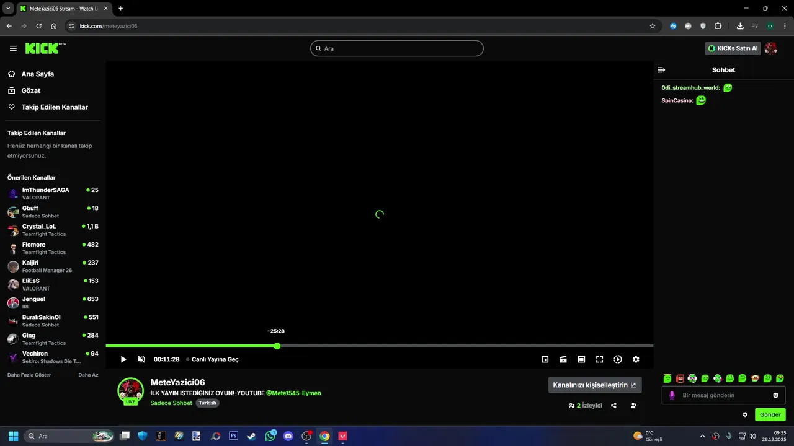794x446 pixels.
Task: Click the collapse chat icon beside Sohbet
Action: [661, 70]
